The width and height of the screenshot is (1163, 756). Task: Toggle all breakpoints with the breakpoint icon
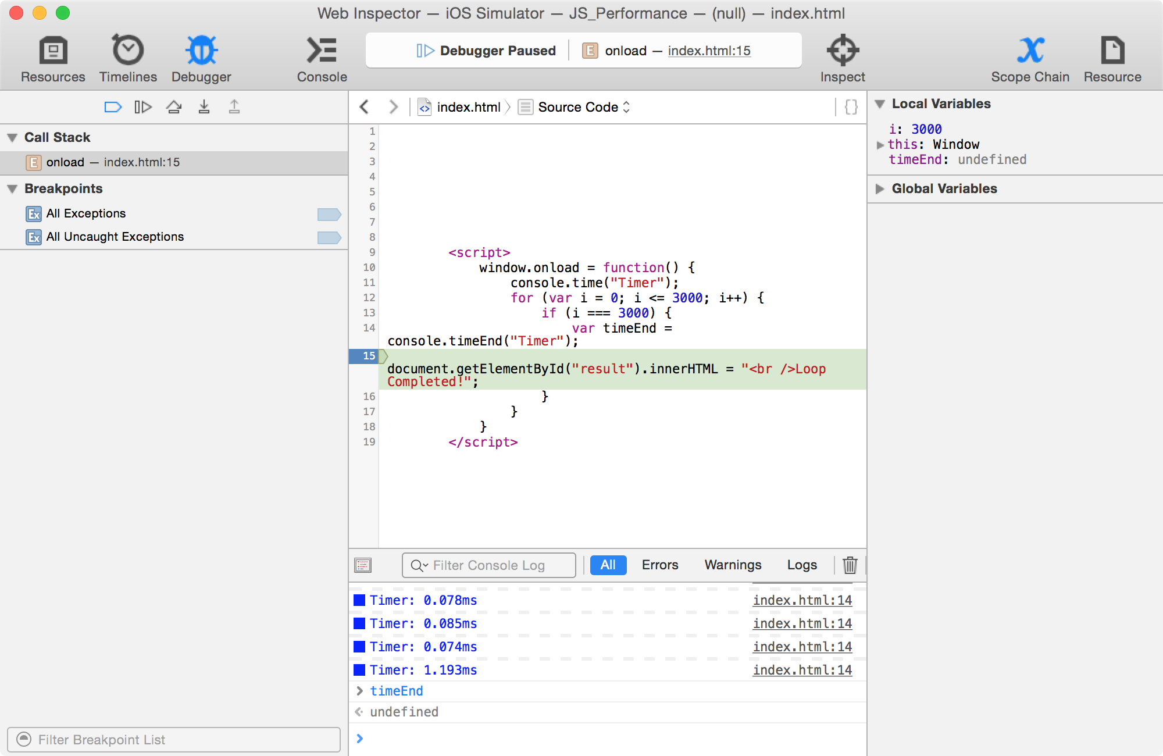point(113,107)
